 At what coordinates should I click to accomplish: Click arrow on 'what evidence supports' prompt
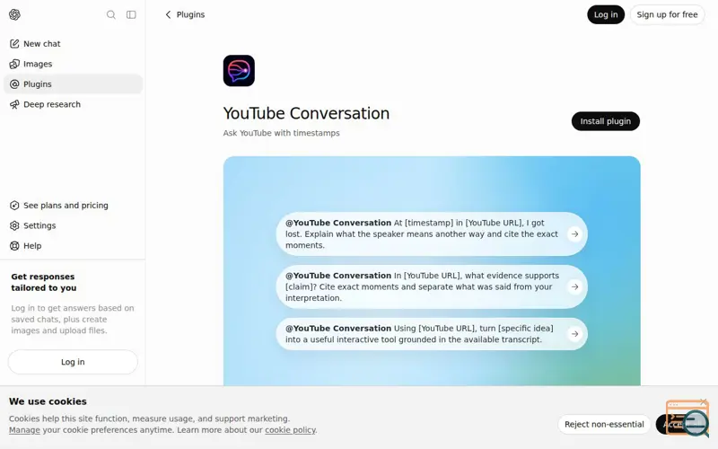(574, 286)
